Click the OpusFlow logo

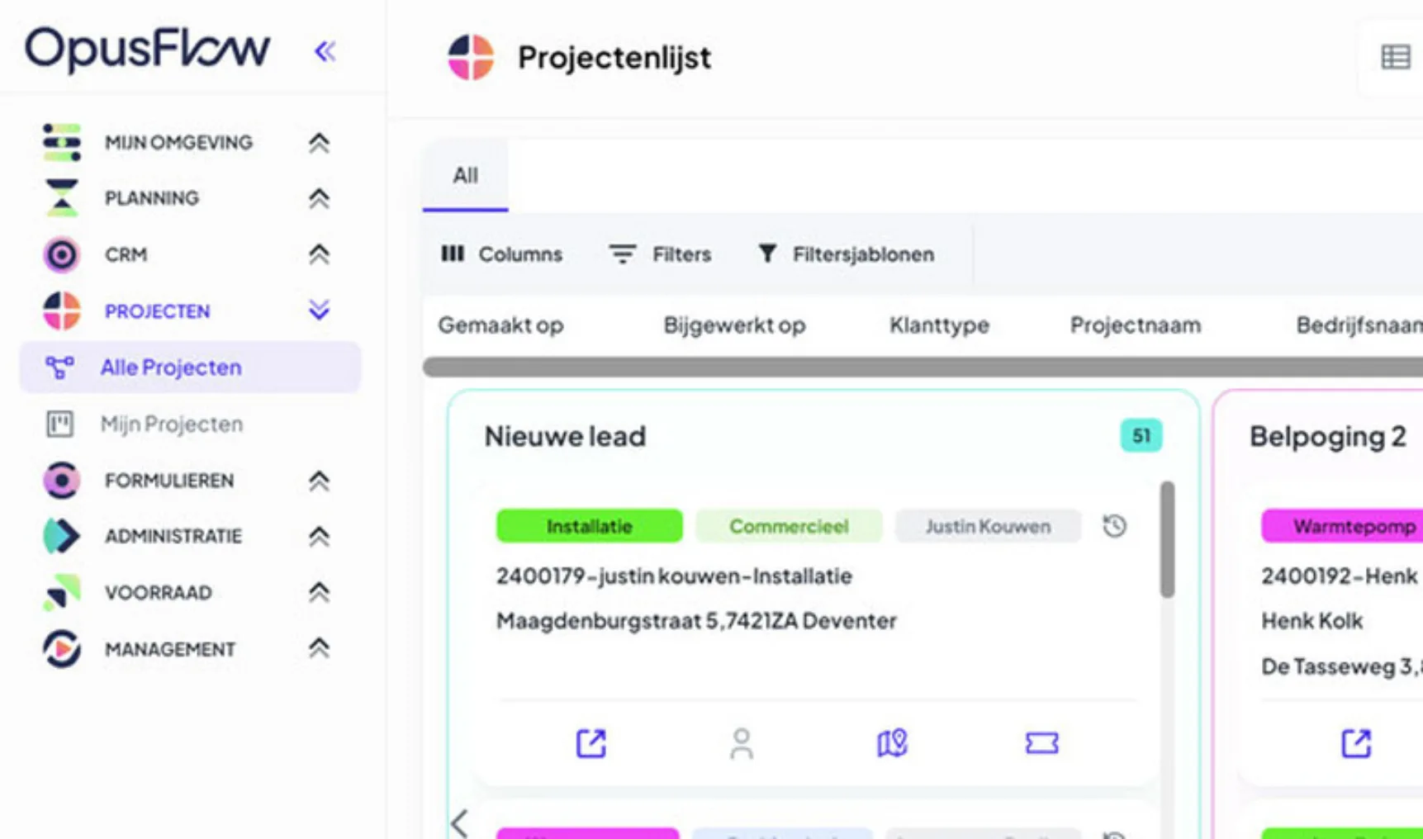pos(147,49)
